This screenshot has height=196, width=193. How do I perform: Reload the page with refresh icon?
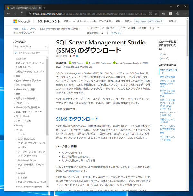coord(22,14)
